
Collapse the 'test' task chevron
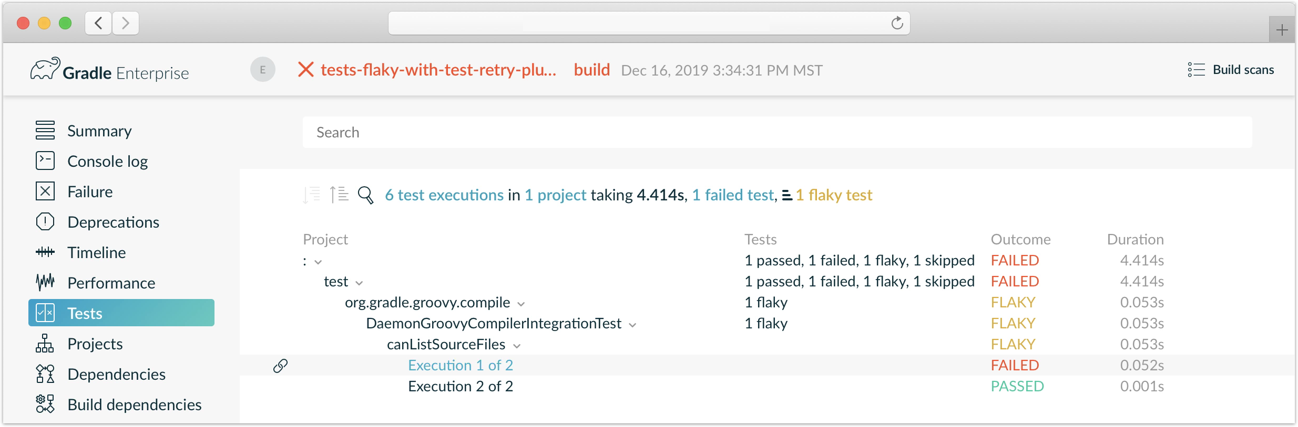pyautogui.click(x=359, y=283)
